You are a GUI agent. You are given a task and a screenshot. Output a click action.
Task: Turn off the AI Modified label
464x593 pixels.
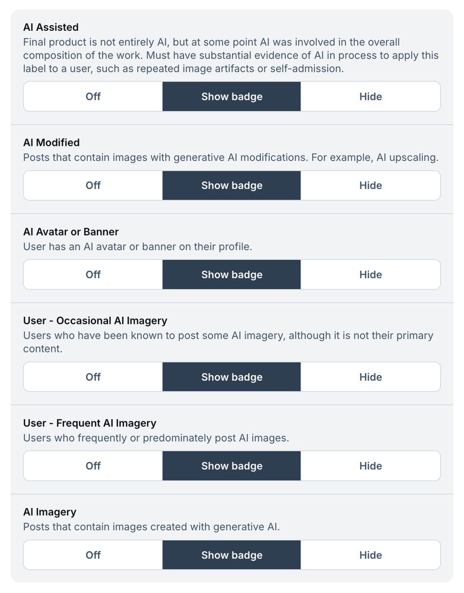tap(93, 185)
